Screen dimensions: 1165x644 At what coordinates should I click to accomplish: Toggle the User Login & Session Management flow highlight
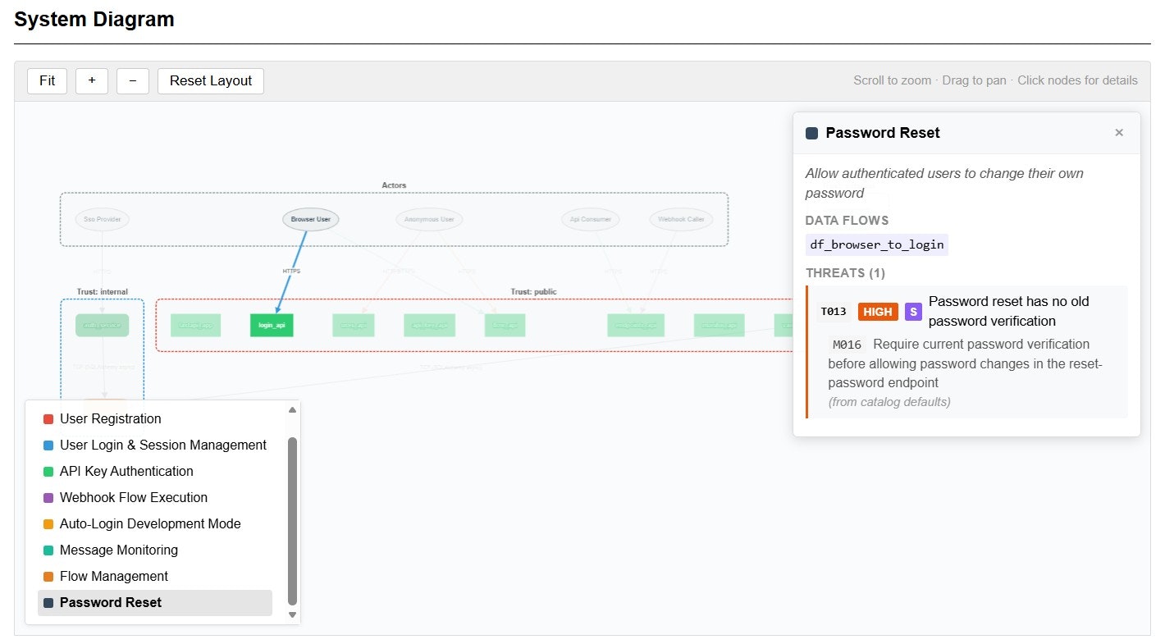pyautogui.click(x=163, y=445)
